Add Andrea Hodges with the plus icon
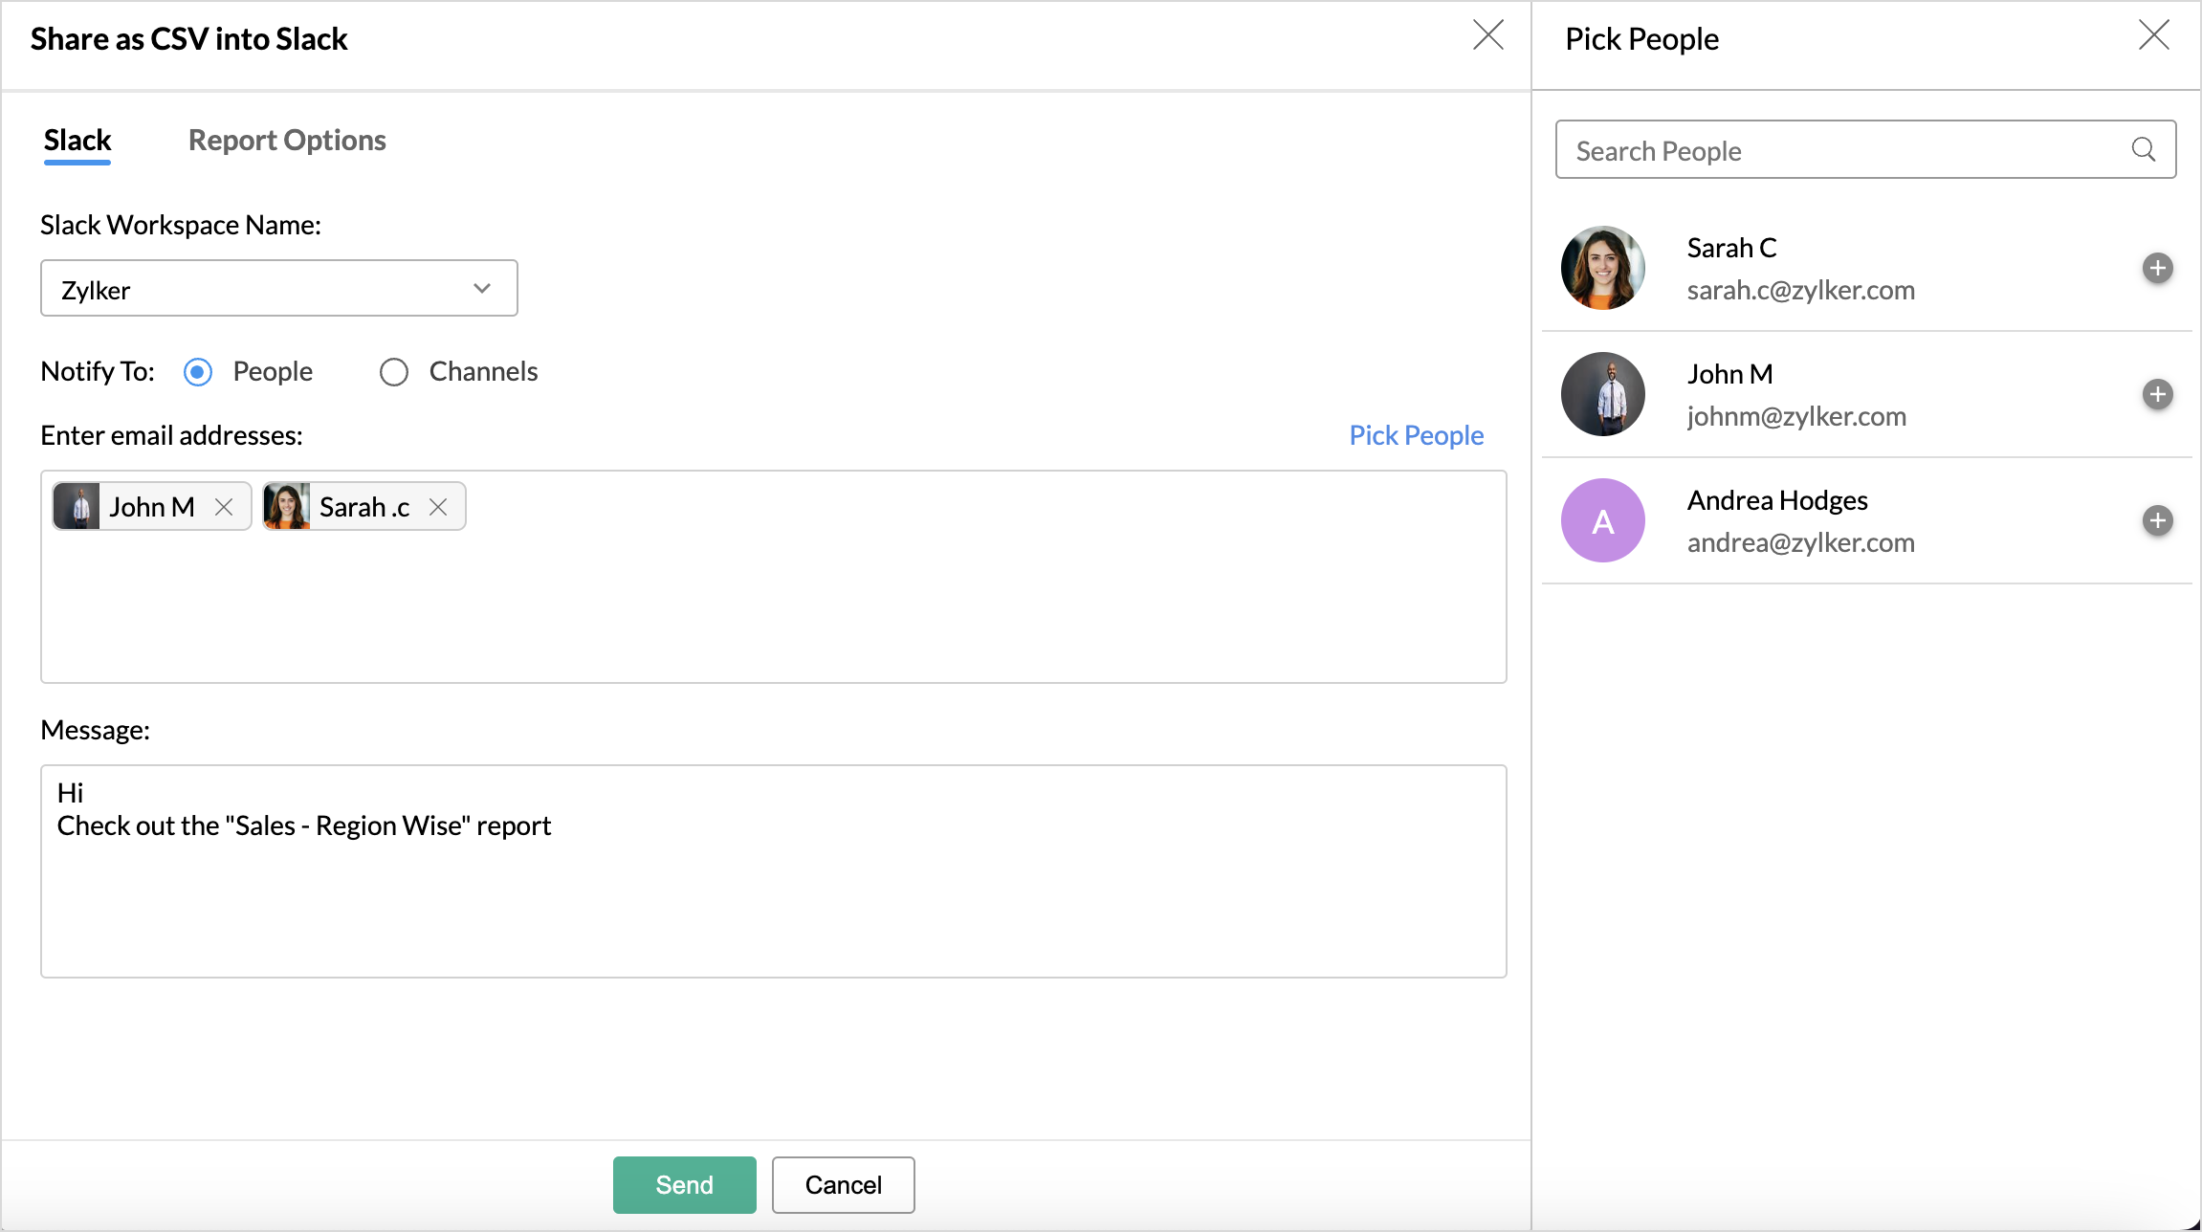2202x1232 pixels. tap(2157, 520)
